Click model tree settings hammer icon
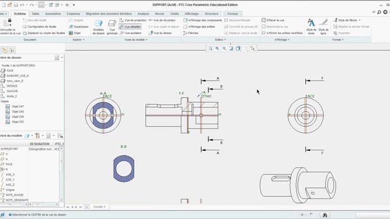The width and height of the screenshot is (390, 219). (37, 136)
